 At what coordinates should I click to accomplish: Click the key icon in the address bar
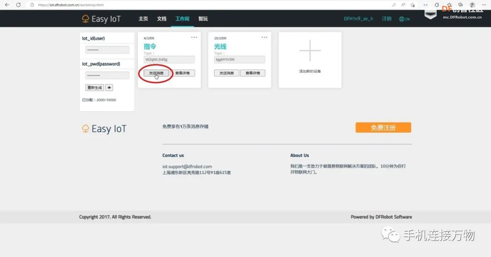[x=394, y=5]
